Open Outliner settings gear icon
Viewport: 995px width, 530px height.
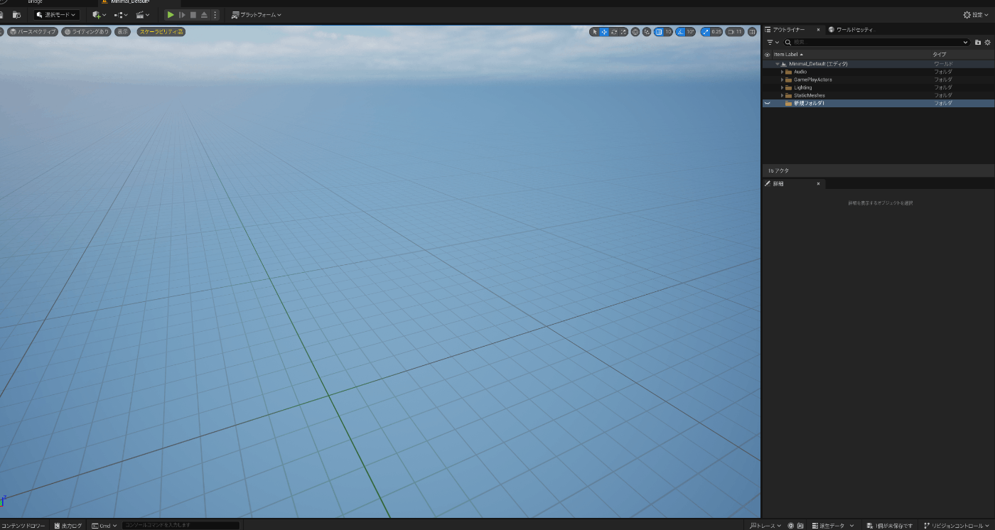click(x=987, y=43)
